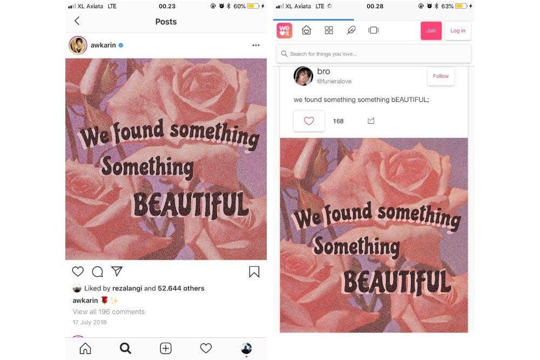Share bro's post using the export icon

click(x=371, y=121)
